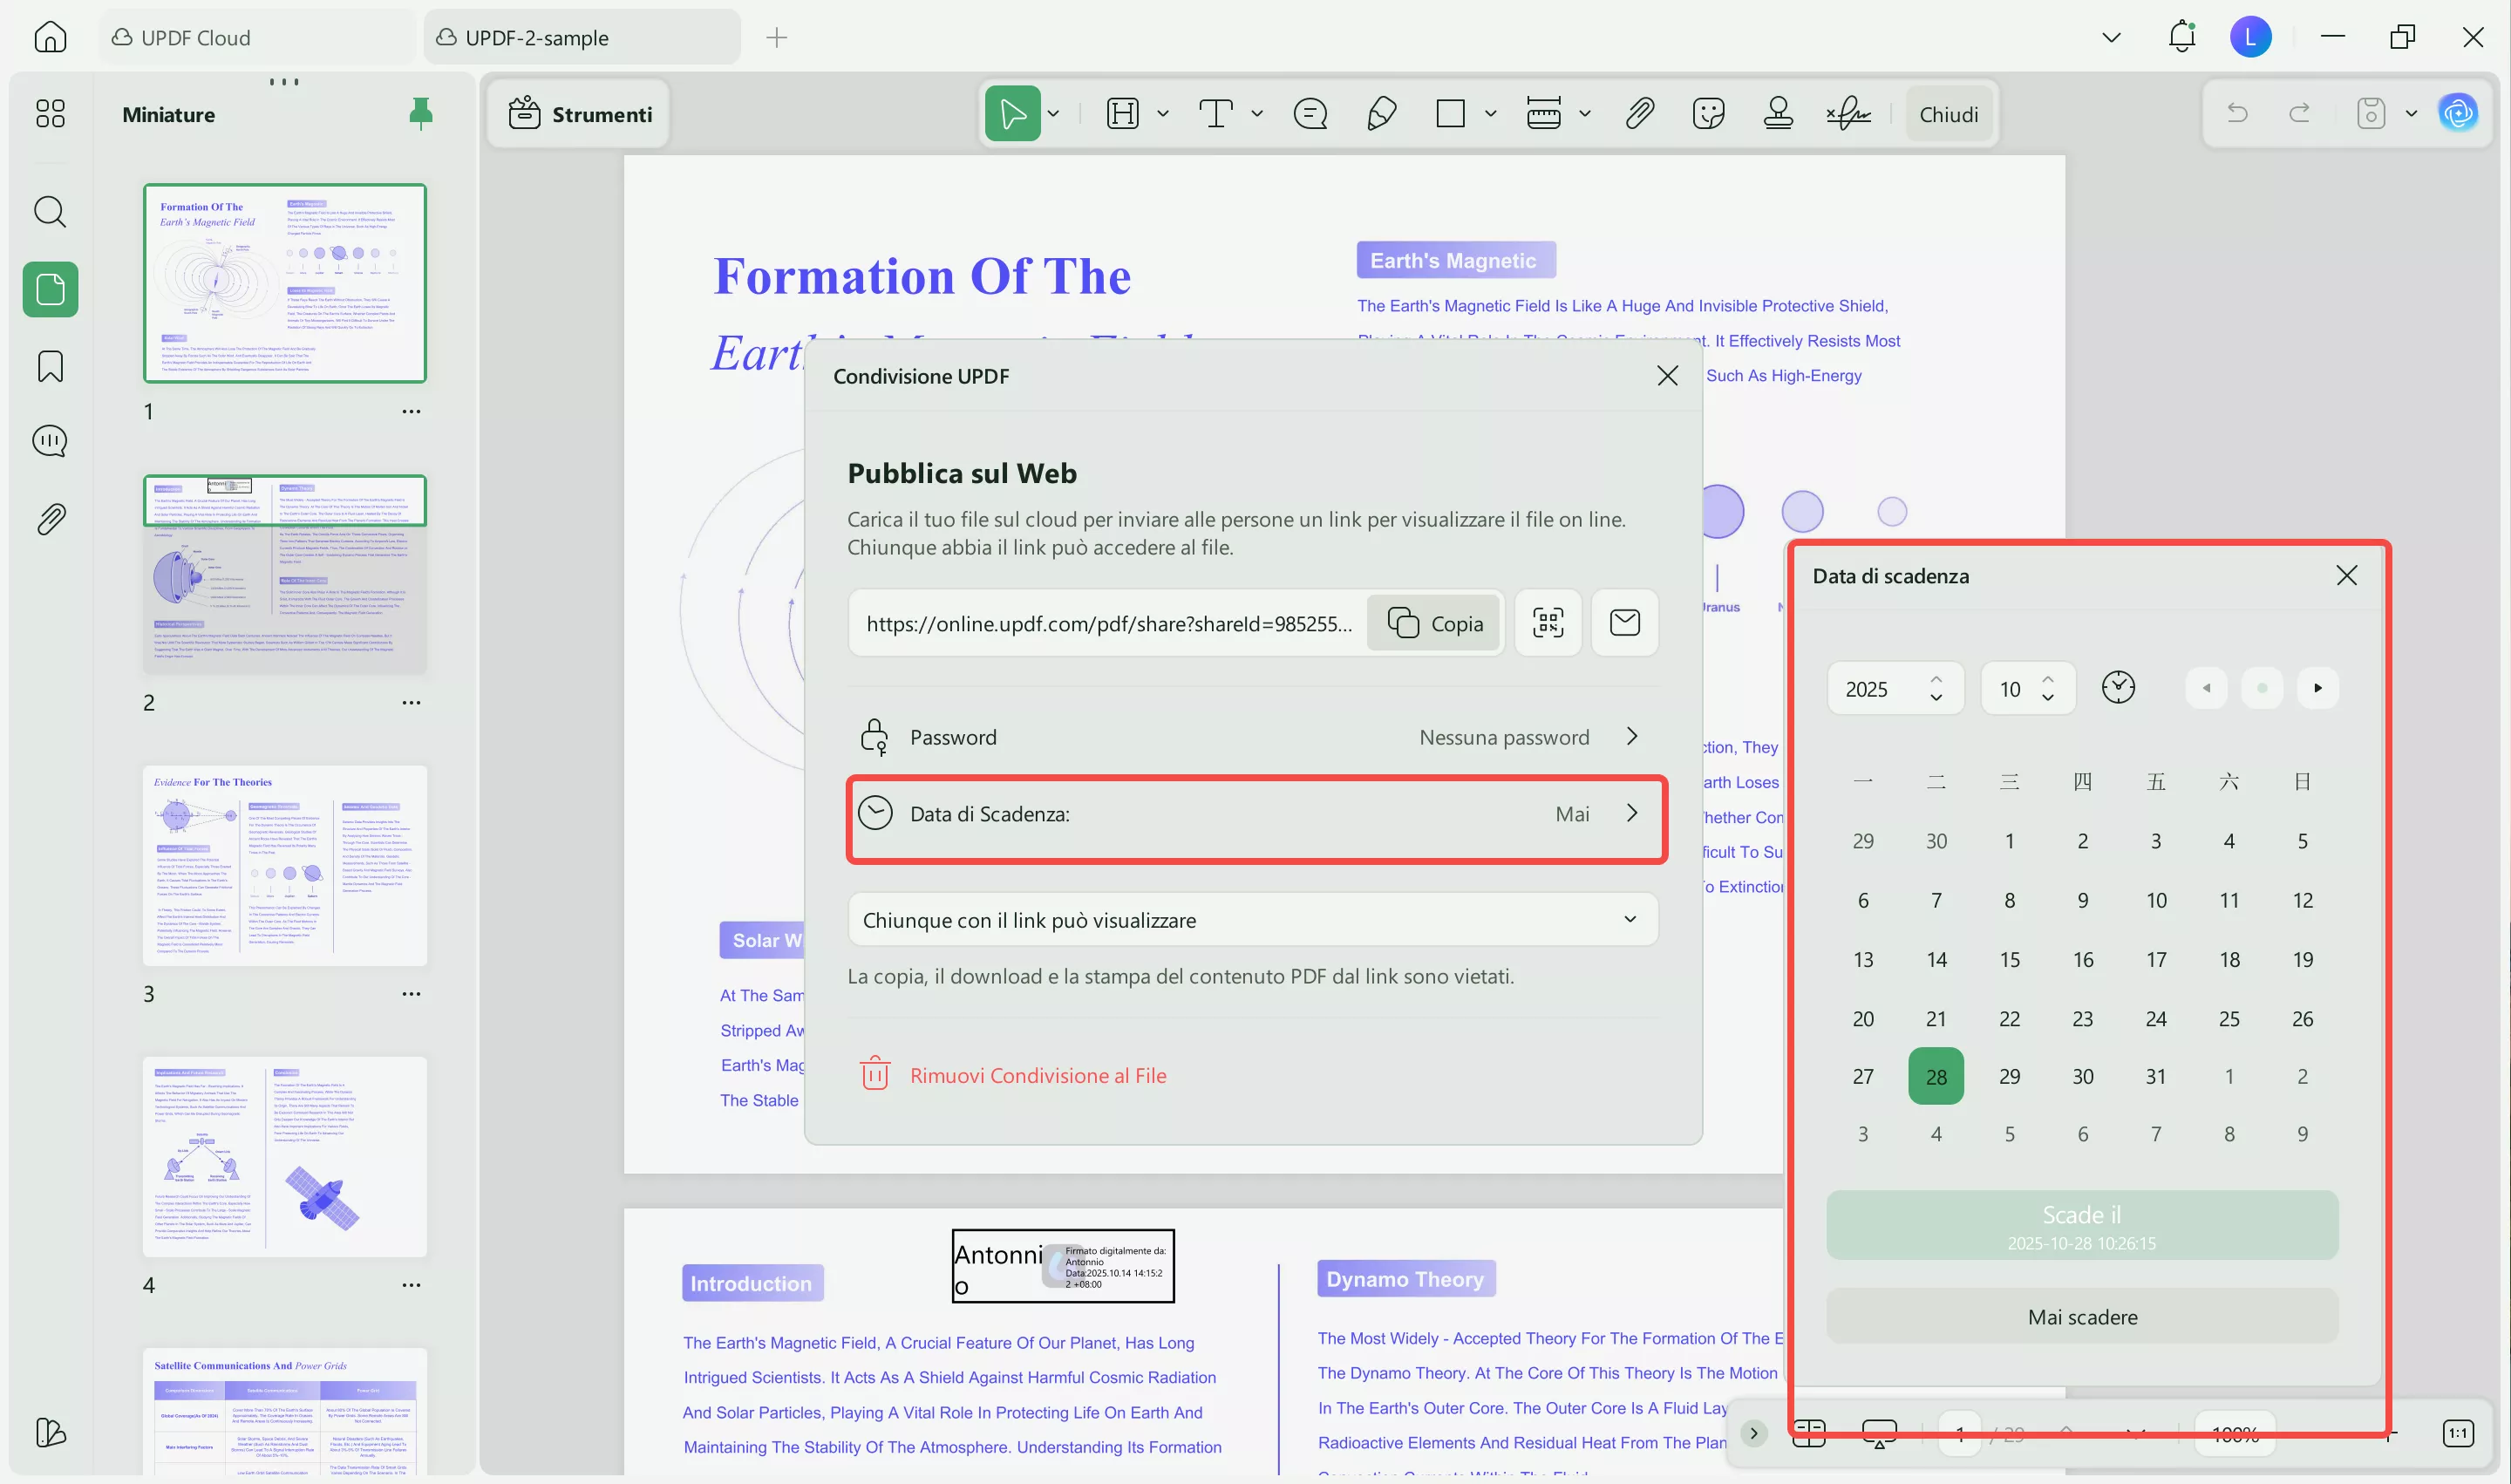Click Copia to copy the link
The image size is (2511, 1484).
click(1433, 623)
